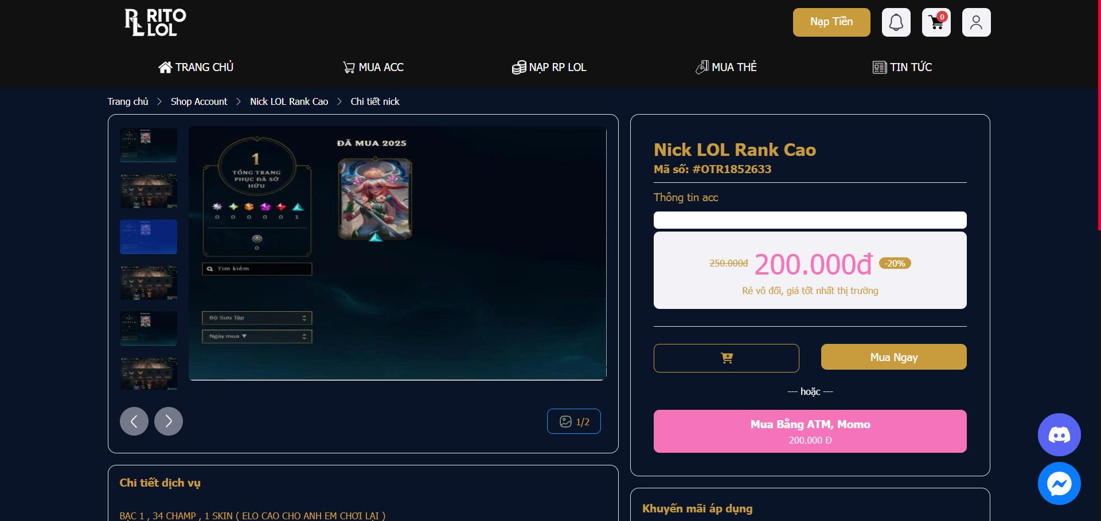Open the notification bell icon
The image size is (1101, 521).
(x=896, y=22)
